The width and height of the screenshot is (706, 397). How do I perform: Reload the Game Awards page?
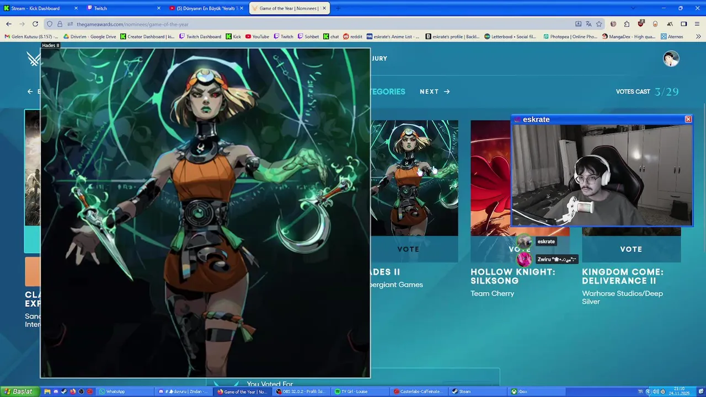[x=35, y=24]
